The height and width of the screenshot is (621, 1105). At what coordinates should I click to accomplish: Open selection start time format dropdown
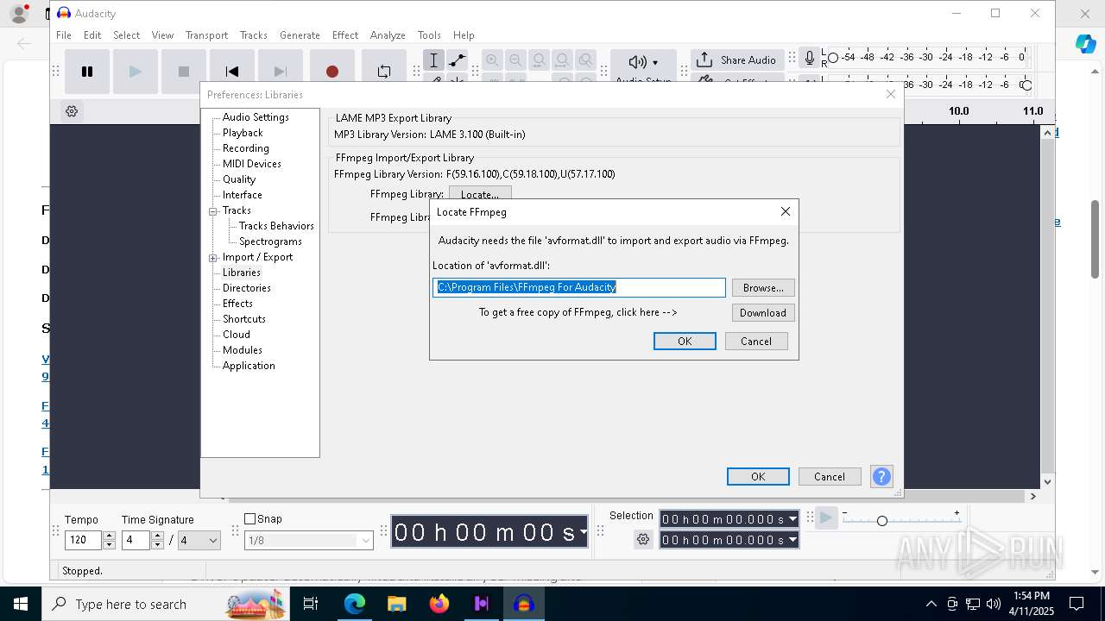tap(792, 519)
